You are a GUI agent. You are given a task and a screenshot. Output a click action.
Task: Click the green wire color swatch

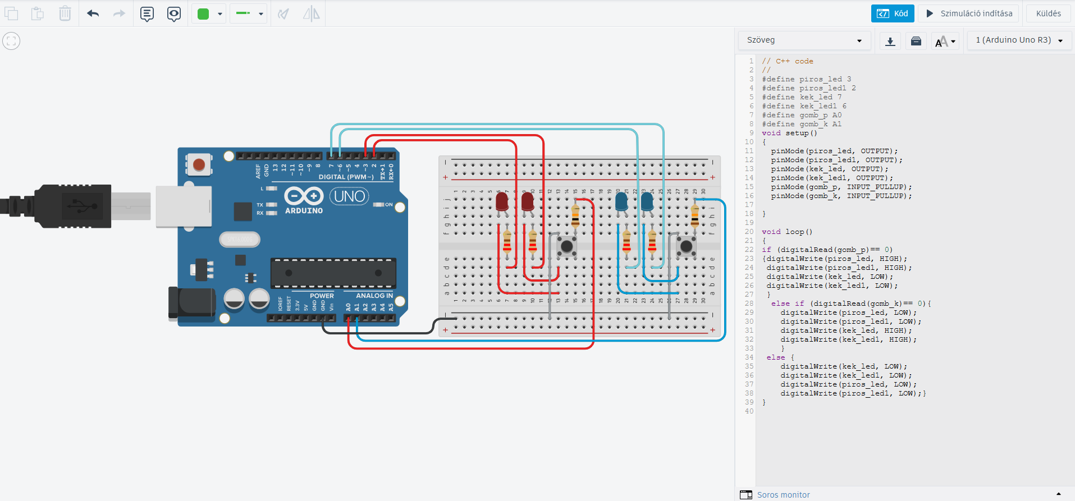tap(203, 13)
